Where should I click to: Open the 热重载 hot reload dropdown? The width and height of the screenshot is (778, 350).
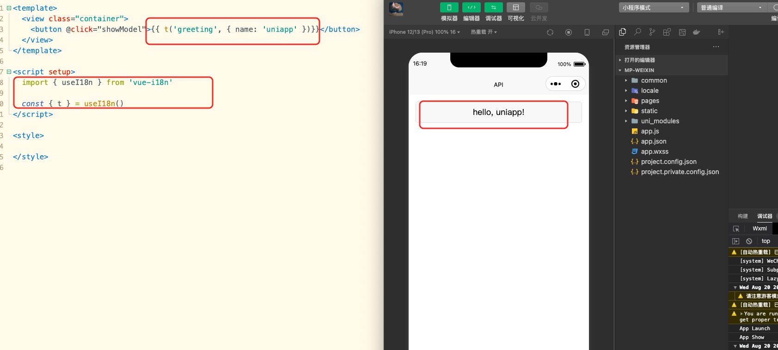click(484, 32)
